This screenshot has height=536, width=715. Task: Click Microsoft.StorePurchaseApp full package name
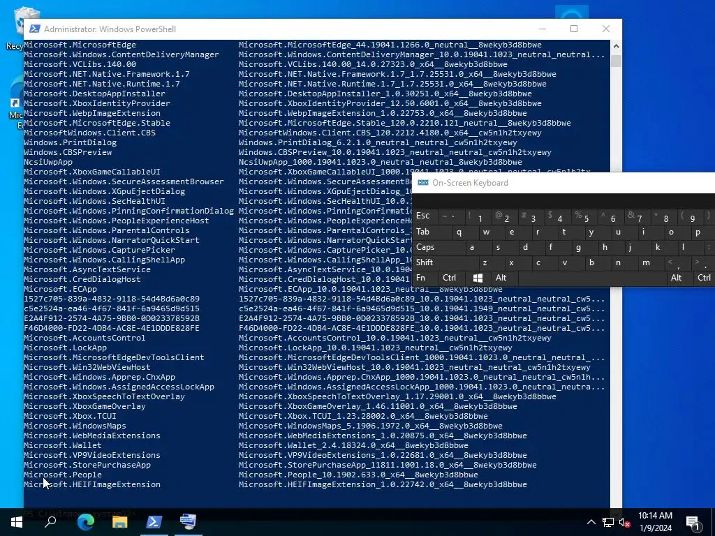coord(388,465)
